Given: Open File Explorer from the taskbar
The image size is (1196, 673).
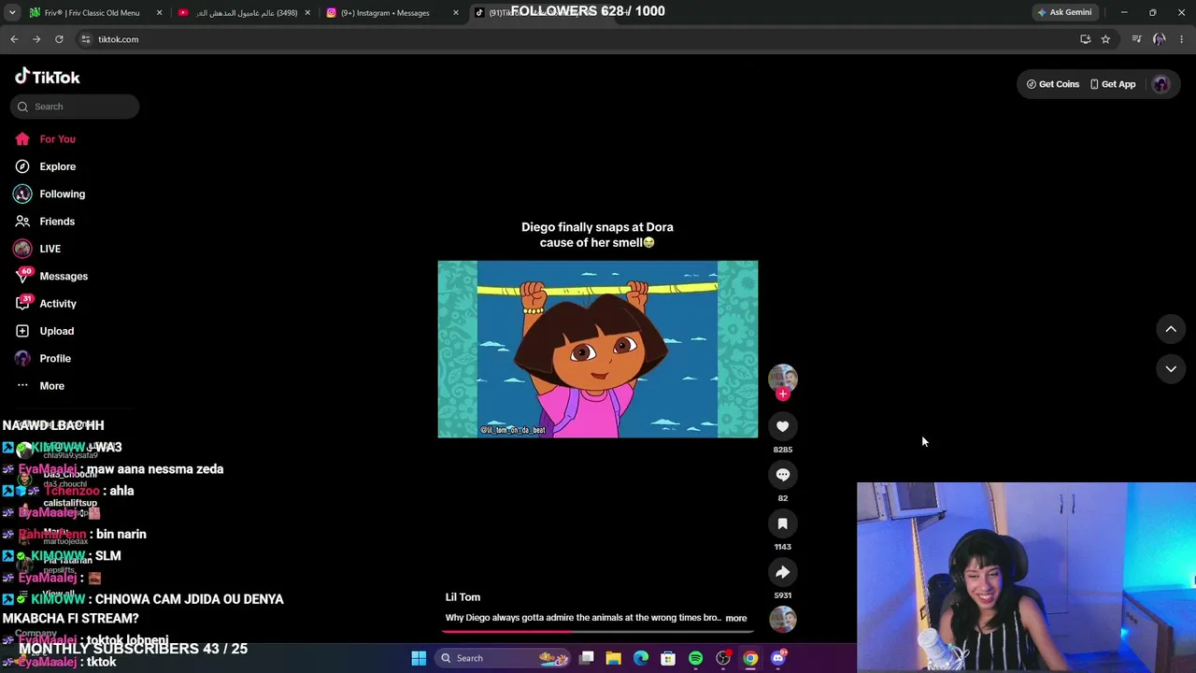Looking at the screenshot, I should pos(614,658).
